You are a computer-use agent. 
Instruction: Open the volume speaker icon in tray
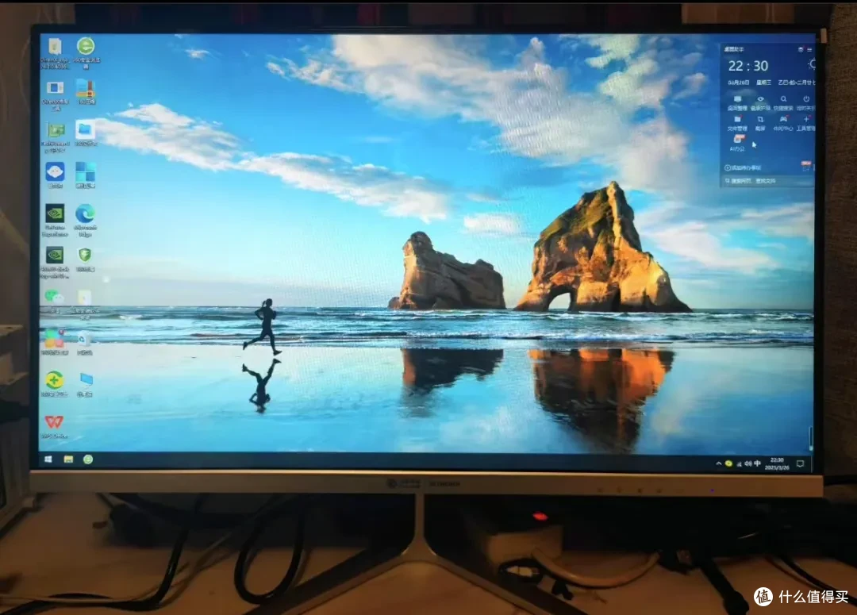747,463
